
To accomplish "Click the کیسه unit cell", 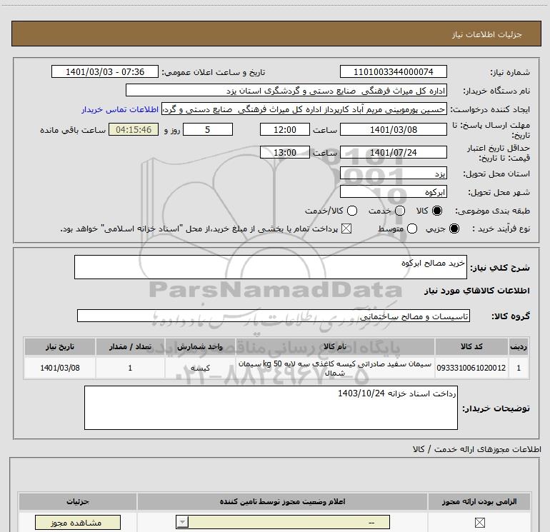I will (x=200, y=368).
